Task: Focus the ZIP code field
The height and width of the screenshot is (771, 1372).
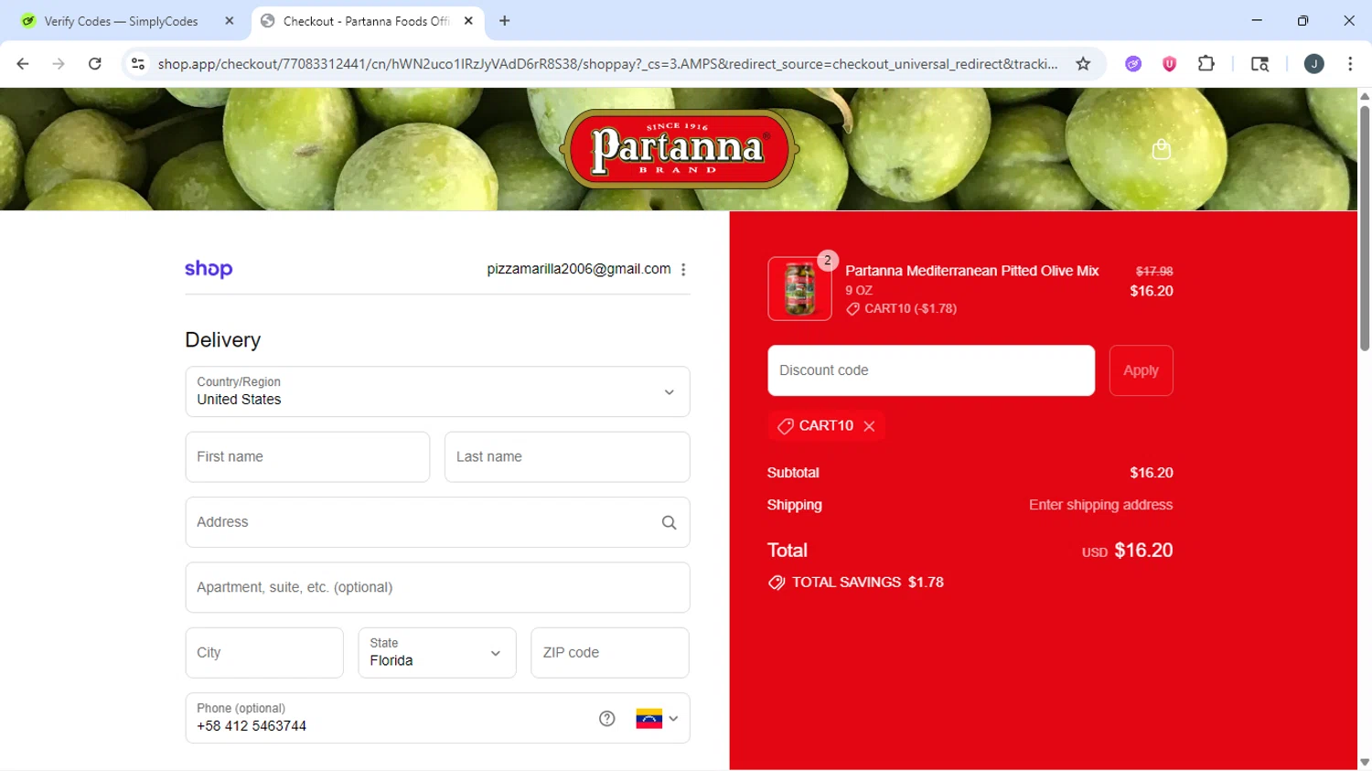Action: 610,653
